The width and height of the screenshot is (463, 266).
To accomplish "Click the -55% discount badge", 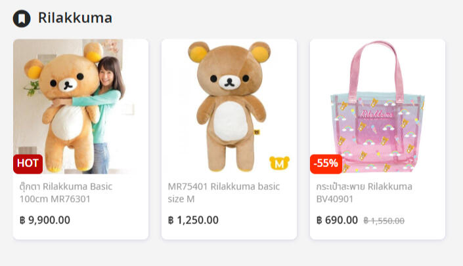I will tap(326, 163).
